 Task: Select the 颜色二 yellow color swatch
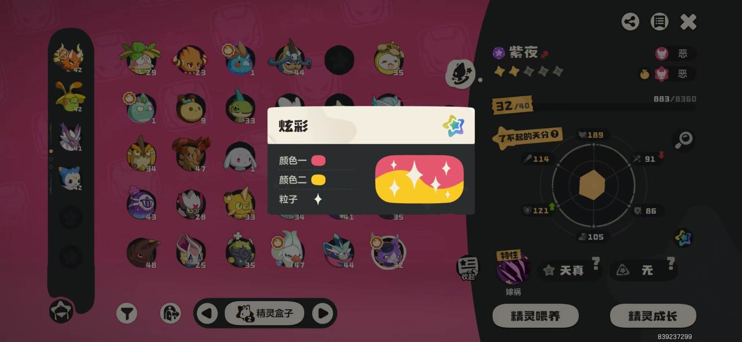pyautogui.click(x=318, y=180)
